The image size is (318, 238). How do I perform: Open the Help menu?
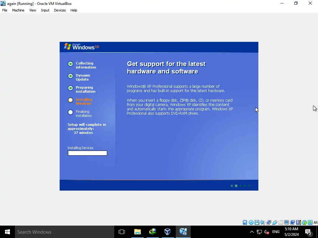click(74, 10)
